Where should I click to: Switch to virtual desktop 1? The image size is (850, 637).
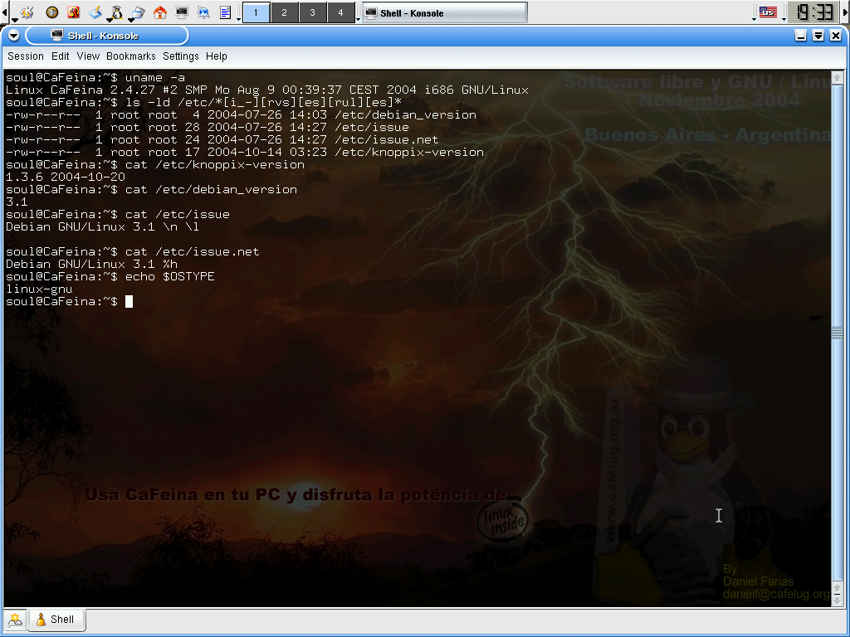[x=256, y=12]
